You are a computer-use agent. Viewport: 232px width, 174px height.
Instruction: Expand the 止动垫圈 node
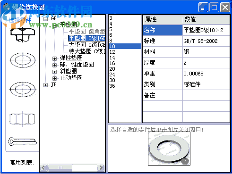[54, 78]
